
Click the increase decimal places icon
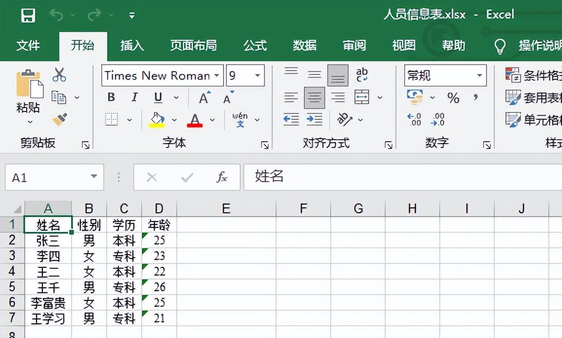[x=414, y=120]
